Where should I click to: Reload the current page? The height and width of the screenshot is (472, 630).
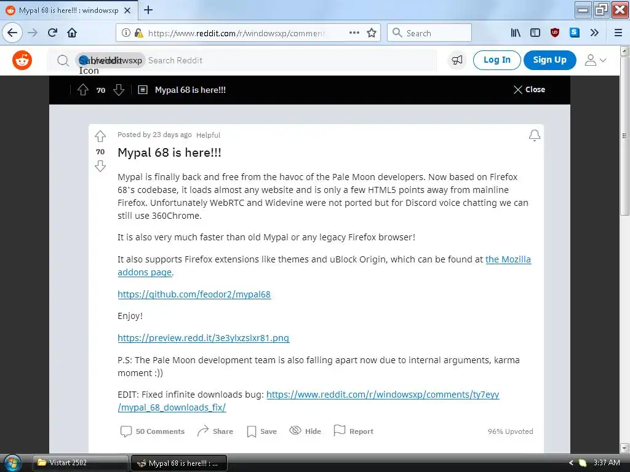click(53, 33)
